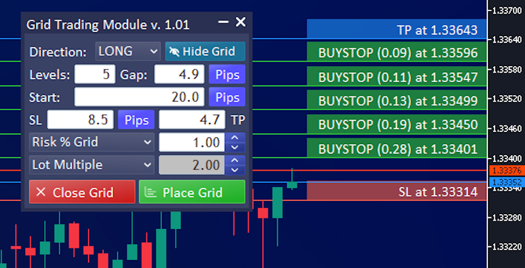Select the TP at 1.33643 line label
Screen dimensions: 525x268
tap(396, 30)
